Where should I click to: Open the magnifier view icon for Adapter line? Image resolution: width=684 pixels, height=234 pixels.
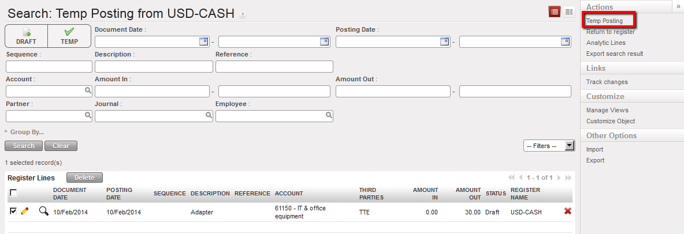[43, 212]
